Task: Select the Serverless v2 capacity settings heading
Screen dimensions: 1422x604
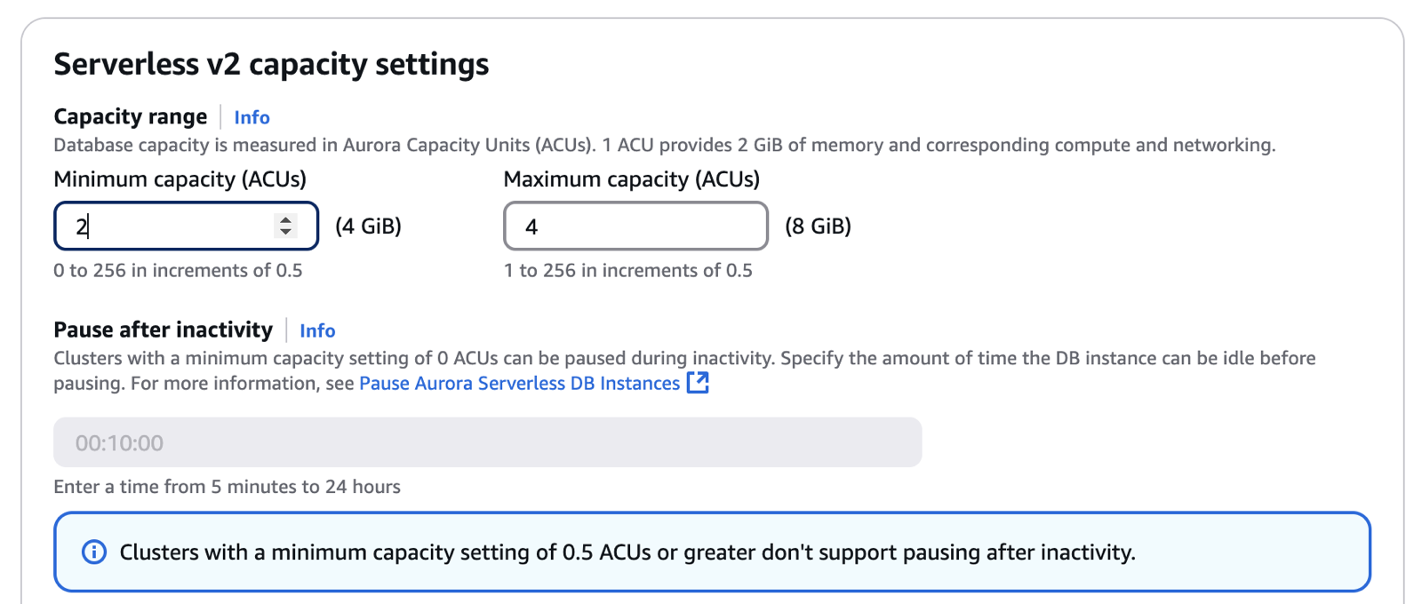Action: click(271, 64)
